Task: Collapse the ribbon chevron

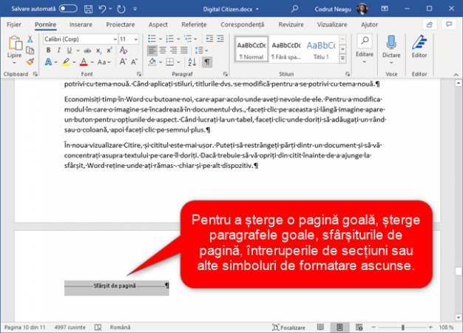Action: click(x=456, y=75)
